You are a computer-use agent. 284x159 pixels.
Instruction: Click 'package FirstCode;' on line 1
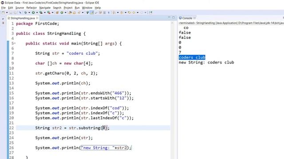coord(37,23)
